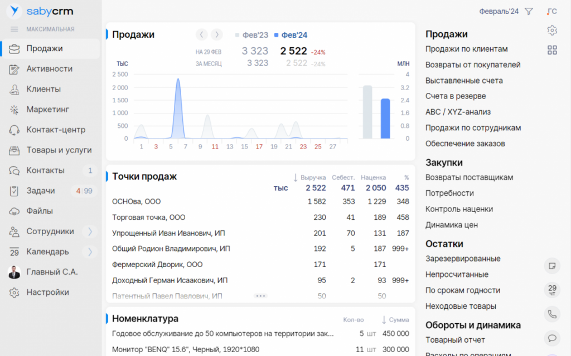
Task: Open Активности in the sidebar
Action: [50, 69]
